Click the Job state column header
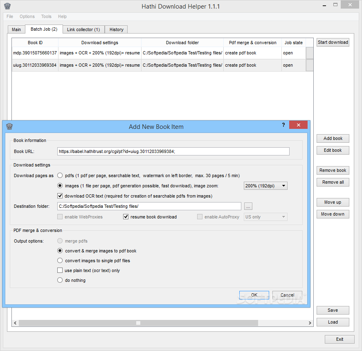 [x=294, y=43]
